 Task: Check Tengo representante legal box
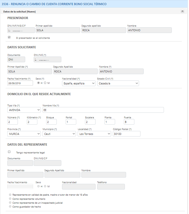coord(9,152)
